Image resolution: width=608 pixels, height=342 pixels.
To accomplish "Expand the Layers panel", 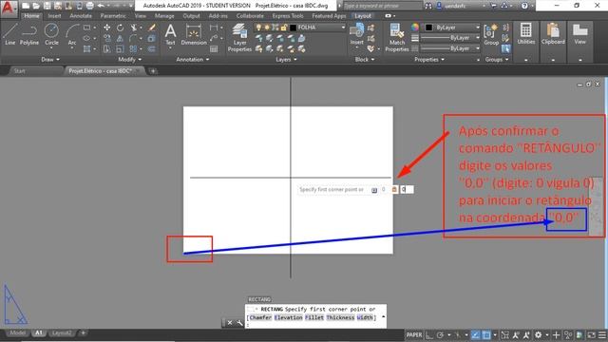I will tap(286, 59).
